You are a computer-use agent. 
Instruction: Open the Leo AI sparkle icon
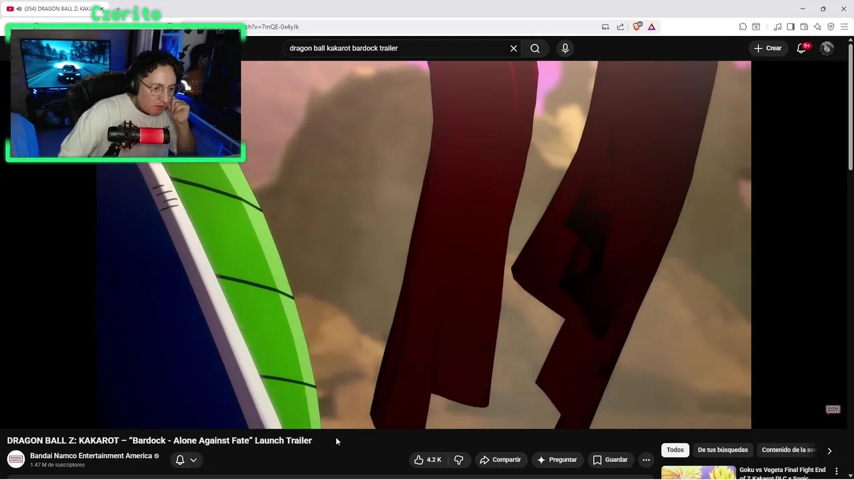[817, 27]
